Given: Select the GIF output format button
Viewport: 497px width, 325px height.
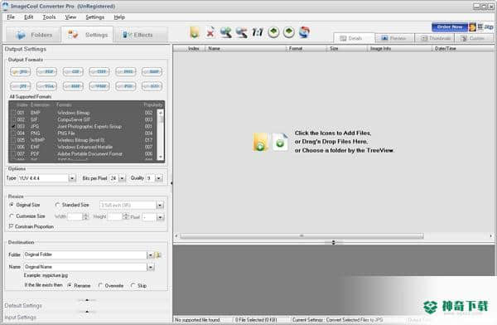Looking at the screenshot, I should (73, 72).
